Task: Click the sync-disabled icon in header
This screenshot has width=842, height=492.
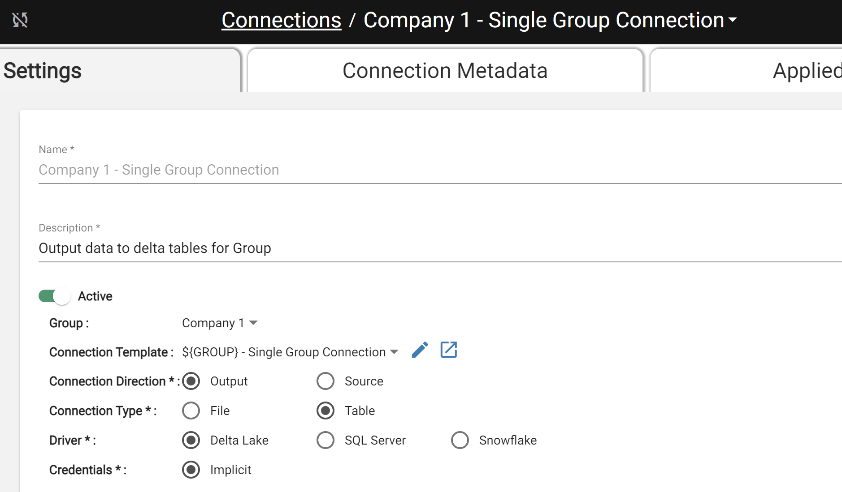Action: tap(20, 20)
